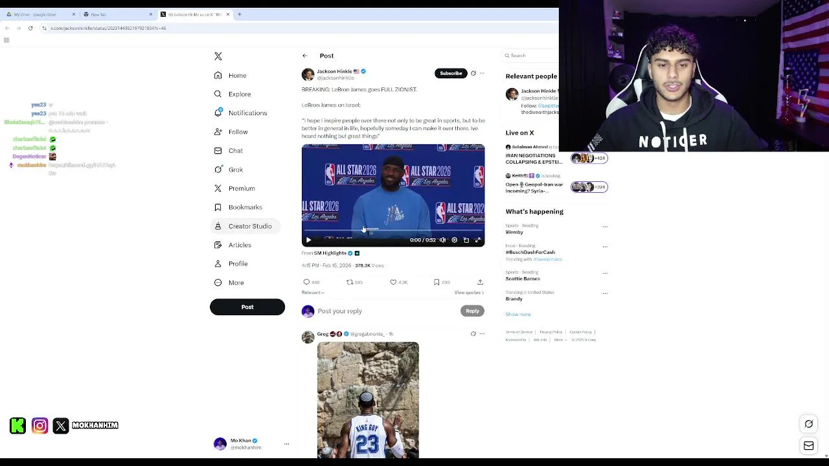Go back using the Post header arrow
The height and width of the screenshot is (466, 829).
[x=305, y=56]
